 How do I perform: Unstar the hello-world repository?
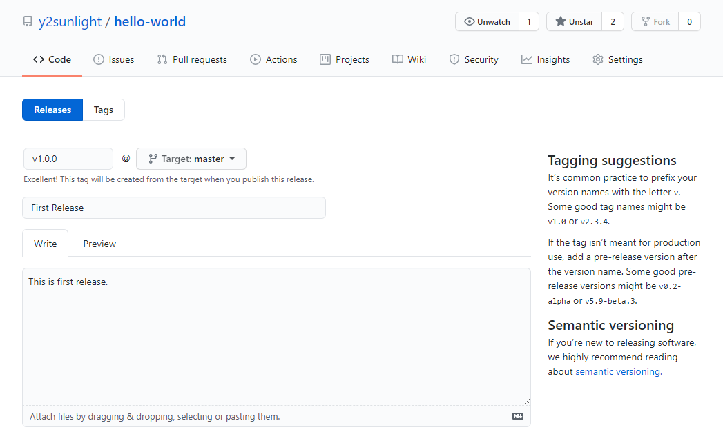coord(574,22)
